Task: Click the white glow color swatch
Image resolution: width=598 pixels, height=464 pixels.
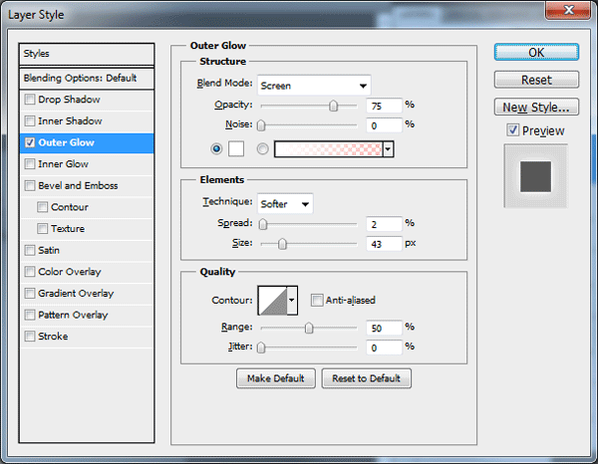Action: pyautogui.click(x=236, y=148)
